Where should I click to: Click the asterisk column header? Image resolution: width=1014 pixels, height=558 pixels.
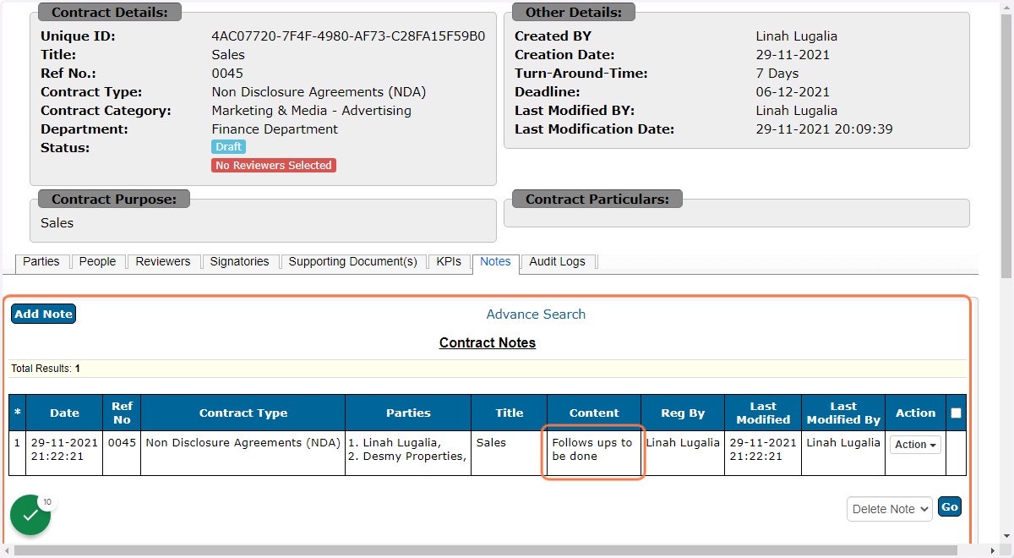[18, 413]
